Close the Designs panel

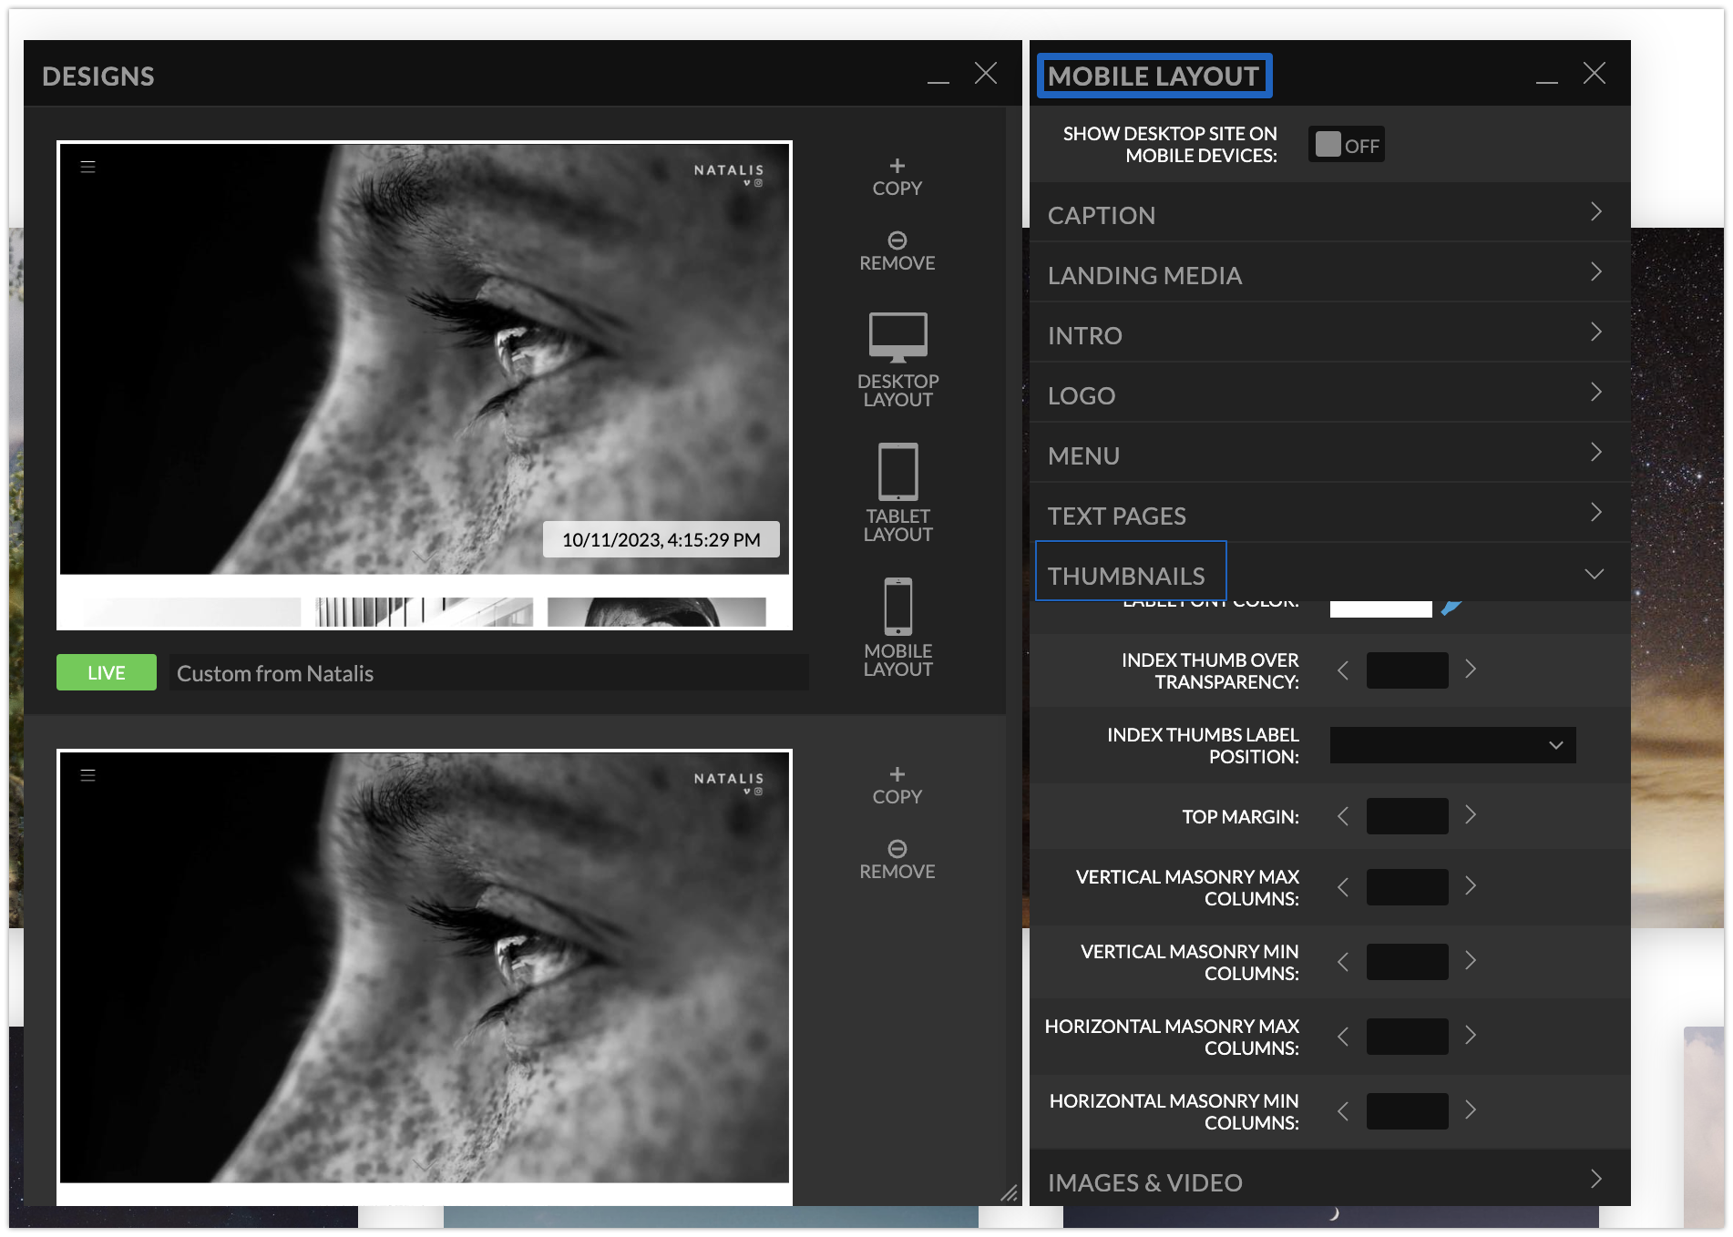(x=986, y=73)
